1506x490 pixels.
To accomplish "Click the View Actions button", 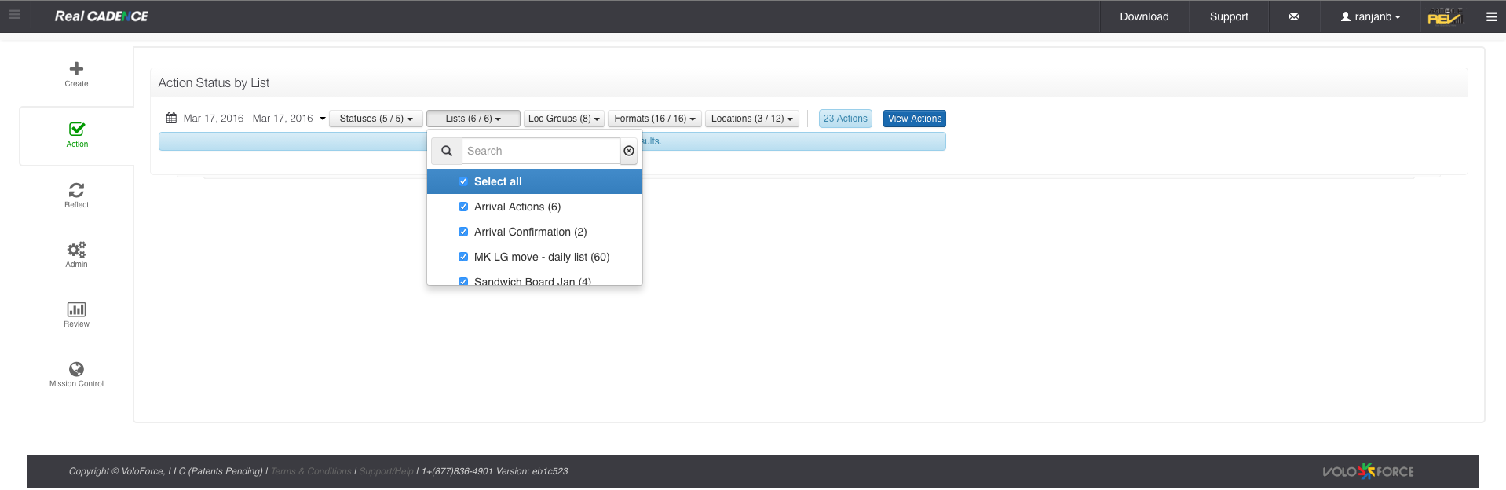I will click(914, 119).
